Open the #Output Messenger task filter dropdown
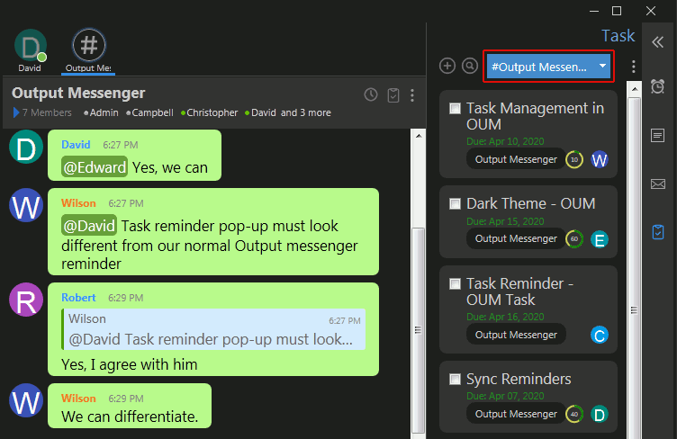This screenshot has width=677, height=439. point(549,67)
